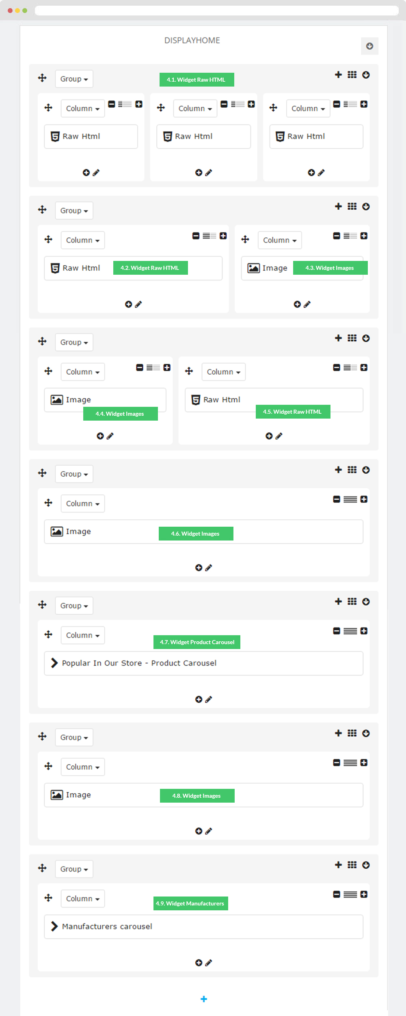The image size is (406, 1016).
Task: Click the grid icon in the second Group header
Action: coord(352,206)
